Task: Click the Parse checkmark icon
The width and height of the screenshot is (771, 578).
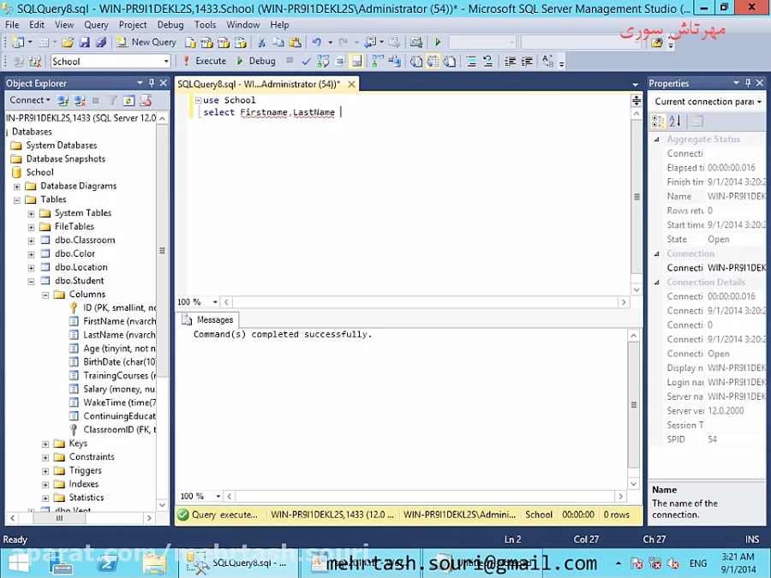Action: coord(306,61)
